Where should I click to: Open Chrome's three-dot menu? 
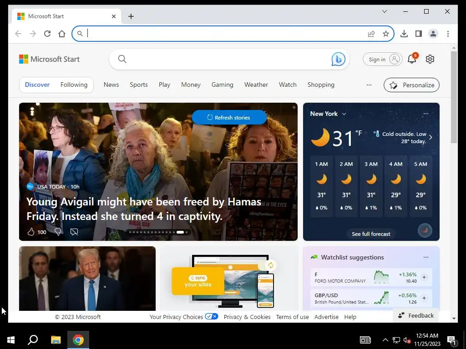tap(448, 34)
